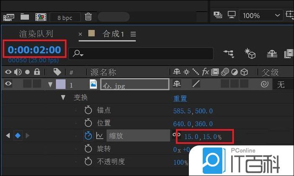Open the 100% magnification dropdown
294x176 pixels.
point(261,16)
